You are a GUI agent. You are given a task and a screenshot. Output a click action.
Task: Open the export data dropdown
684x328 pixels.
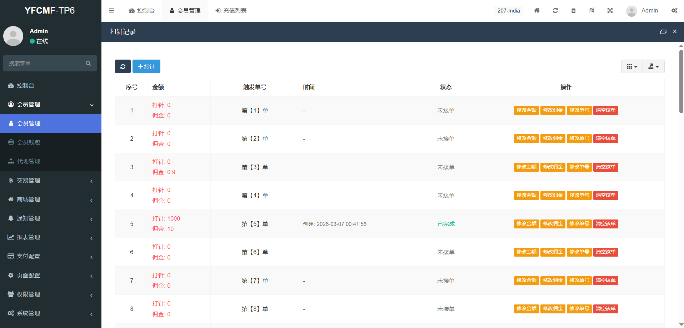[x=653, y=66]
